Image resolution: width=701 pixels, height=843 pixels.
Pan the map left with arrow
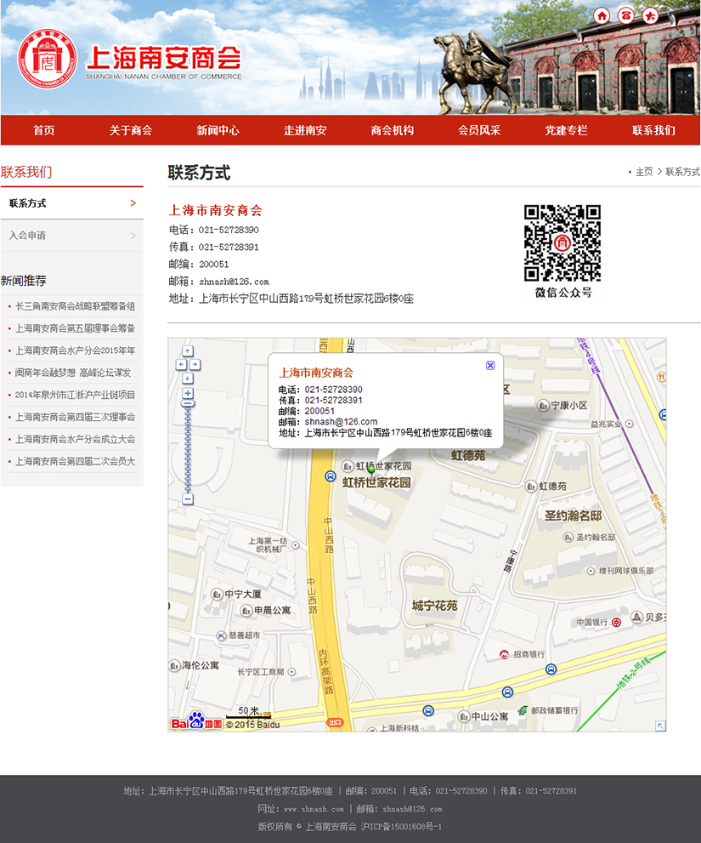pos(181,364)
